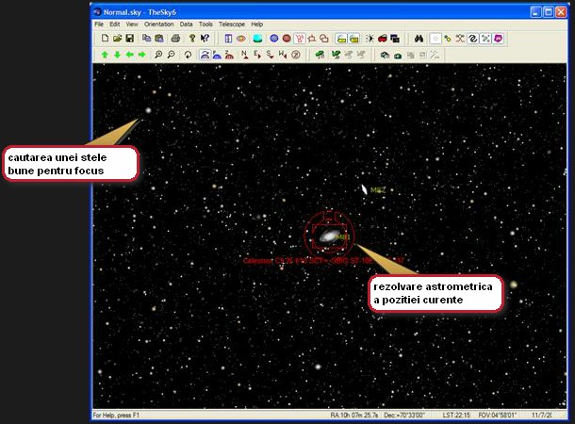Click the Open folder icon
This screenshot has height=424, width=575.
point(117,39)
